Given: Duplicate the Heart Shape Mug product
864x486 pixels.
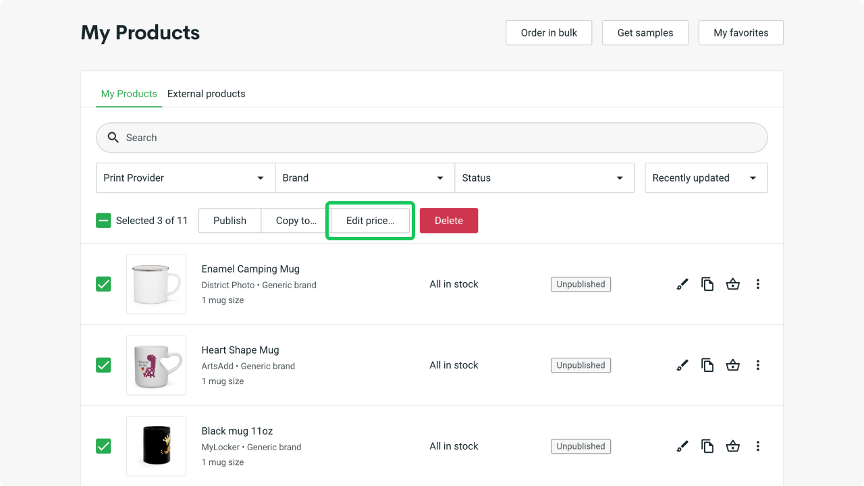Looking at the screenshot, I should click(707, 365).
